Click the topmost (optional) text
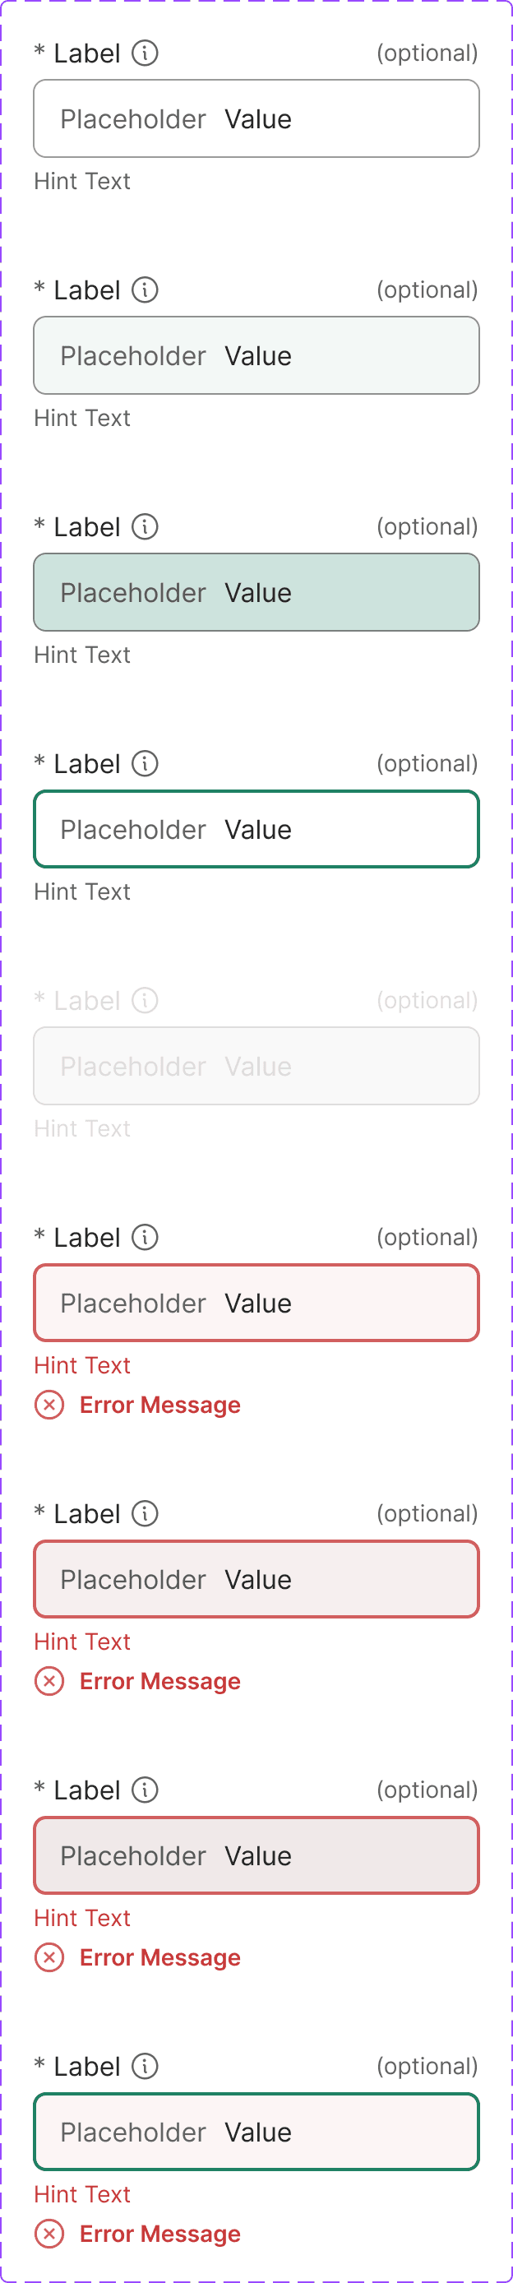Viewport: 513px width, 2283px height. [426, 53]
